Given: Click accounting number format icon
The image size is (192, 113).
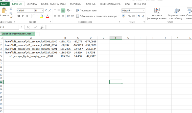Looking at the screenshot, I should point(124,16).
